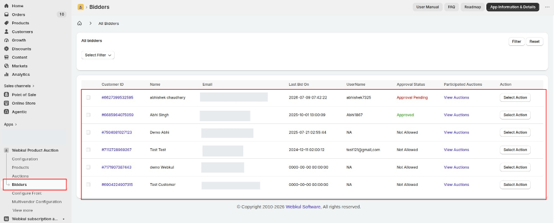Open Select Action for Demo Abhi
554x223 pixels.
(515, 132)
